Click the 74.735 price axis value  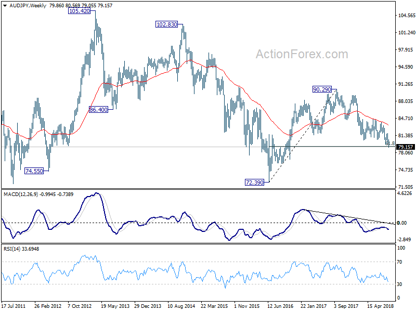pyautogui.click(x=407, y=170)
